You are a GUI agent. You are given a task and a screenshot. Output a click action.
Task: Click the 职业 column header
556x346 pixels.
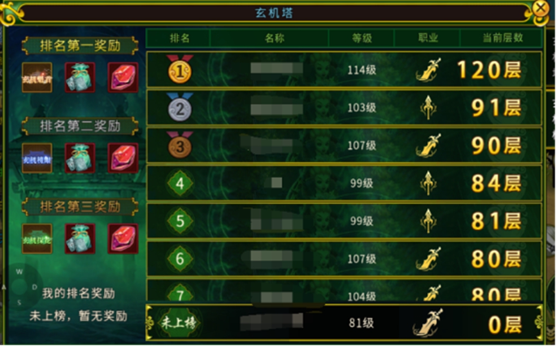click(x=427, y=38)
